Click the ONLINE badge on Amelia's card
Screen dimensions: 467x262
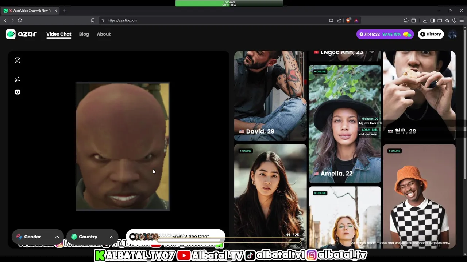click(x=320, y=71)
